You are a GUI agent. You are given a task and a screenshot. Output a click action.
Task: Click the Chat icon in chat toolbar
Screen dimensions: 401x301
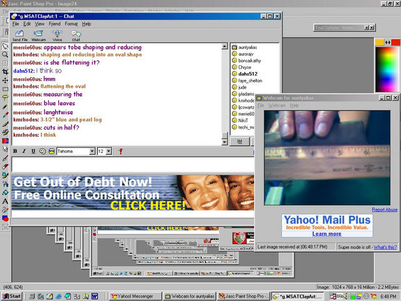pos(76,36)
